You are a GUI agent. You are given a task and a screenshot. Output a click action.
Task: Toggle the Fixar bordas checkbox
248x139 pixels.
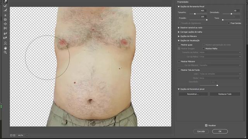(x=229, y=23)
